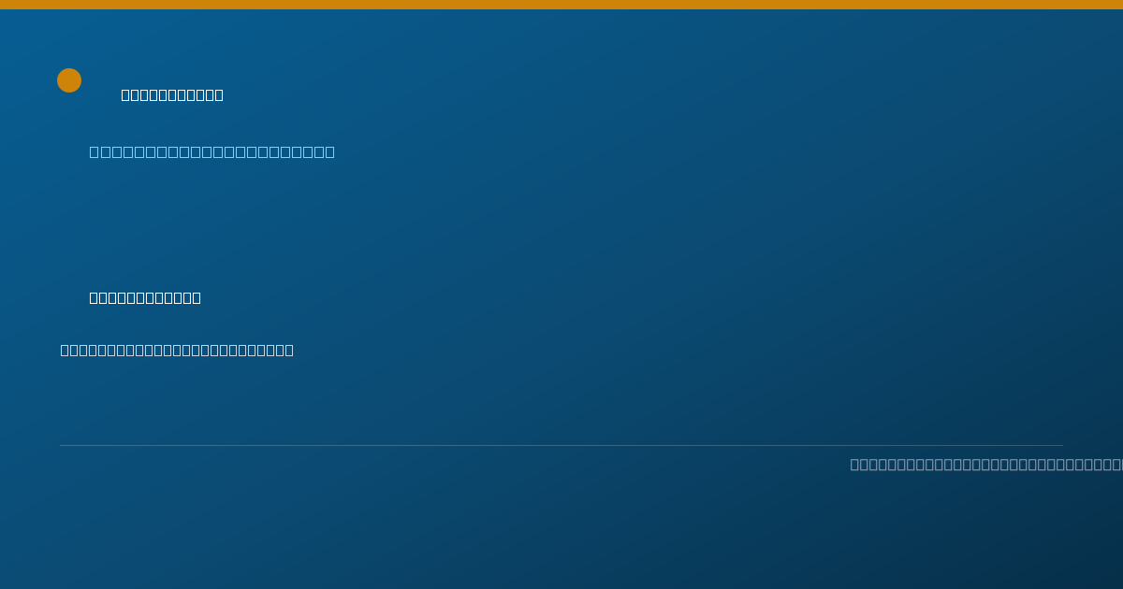Click the last box glyph of the white title
This screenshot has width=1123, height=589.
pos(219,94)
